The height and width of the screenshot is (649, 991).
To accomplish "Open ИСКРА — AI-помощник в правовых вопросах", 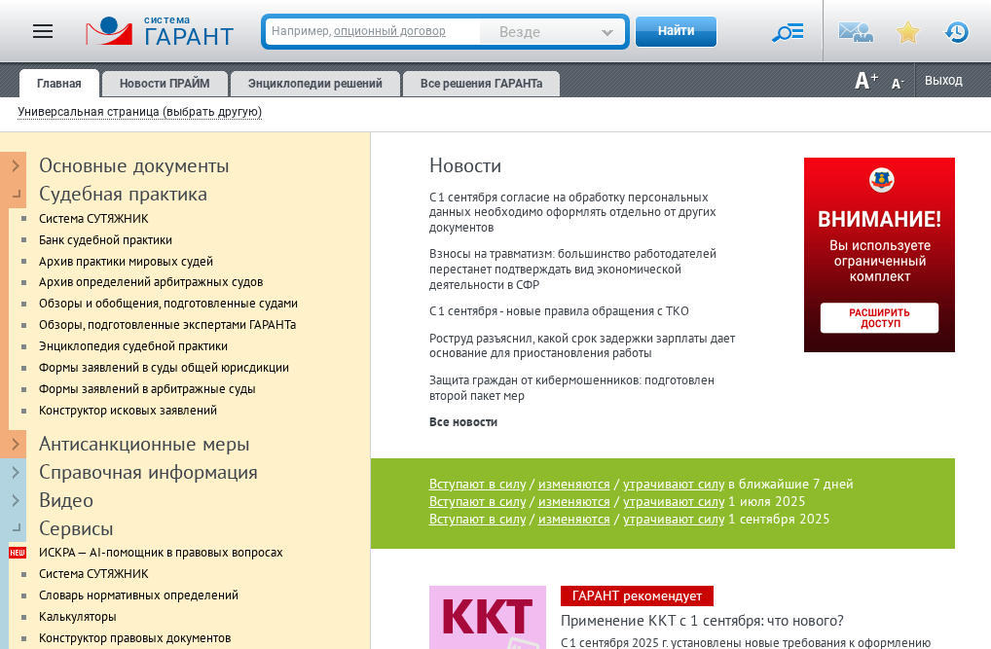I will pos(161,553).
